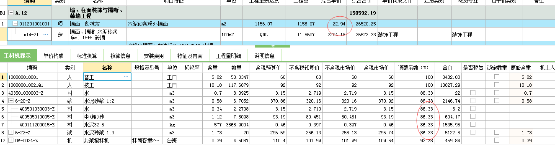Image resolution: width=555 pixels, height=161 pixels.
Task: Click the 调整系数(%) column header
Action: [415, 68]
